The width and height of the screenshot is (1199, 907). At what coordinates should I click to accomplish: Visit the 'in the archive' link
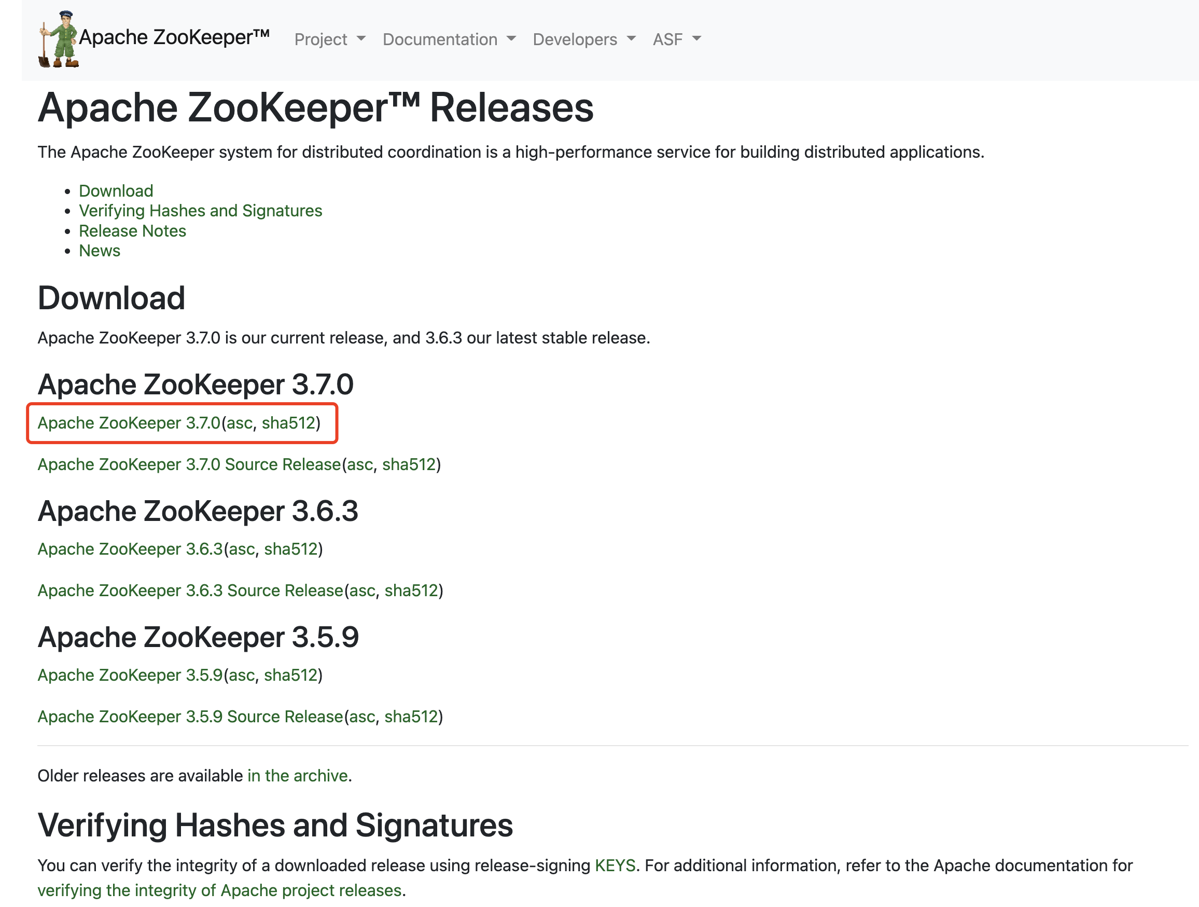(297, 776)
